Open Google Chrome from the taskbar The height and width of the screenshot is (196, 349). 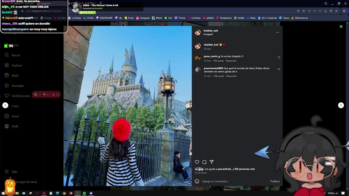(64, 193)
